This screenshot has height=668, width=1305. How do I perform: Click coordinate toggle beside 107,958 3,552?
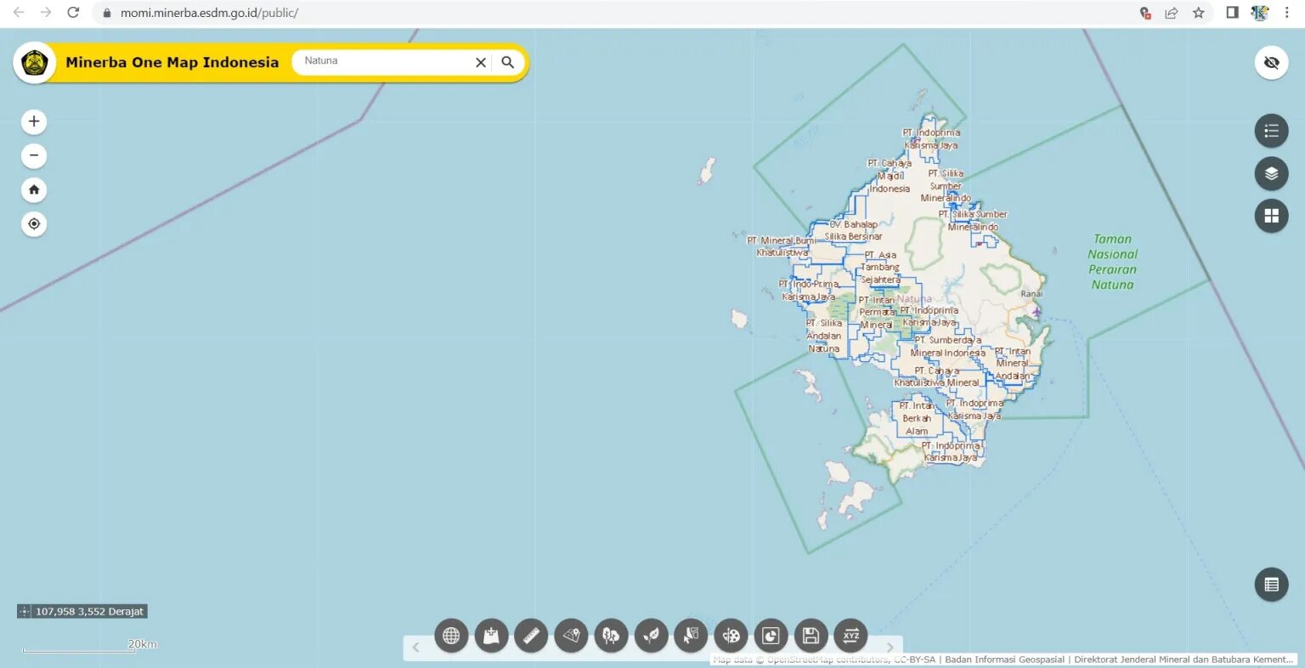[24, 611]
